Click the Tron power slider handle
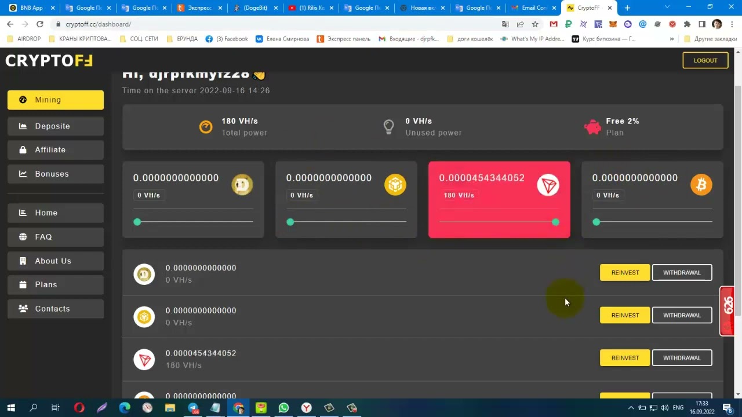The image size is (742, 417). point(556,222)
